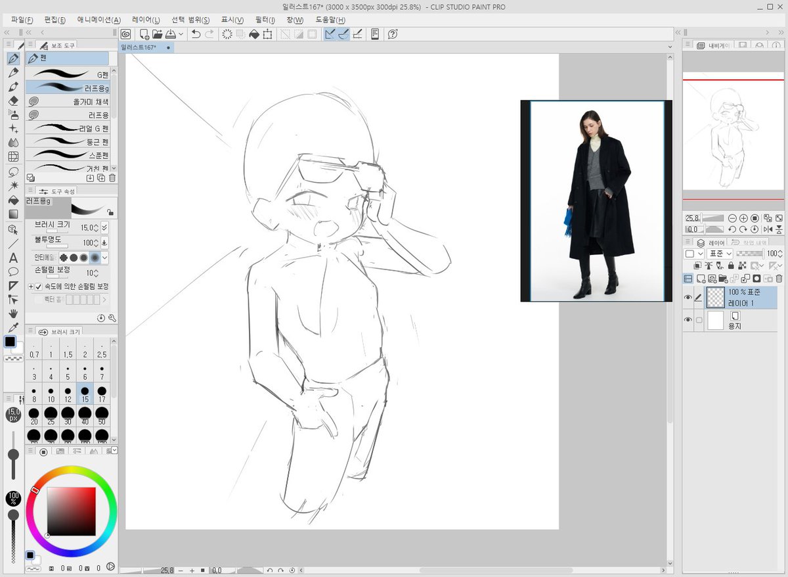This screenshot has height=577, width=788.
Task: Add a new raster layer
Action: pyautogui.click(x=701, y=279)
